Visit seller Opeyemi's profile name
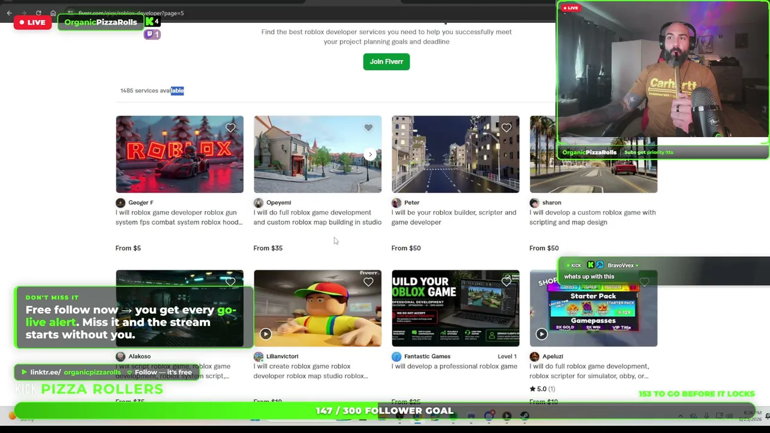The height and width of the screenshot is (433, 770). (279, 203)
